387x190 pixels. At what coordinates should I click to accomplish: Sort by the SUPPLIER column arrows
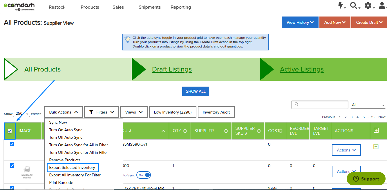[226, 131]
